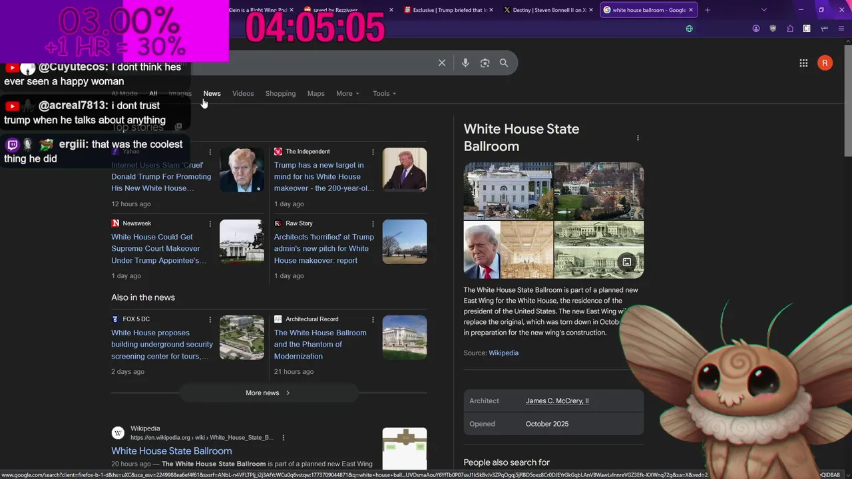Image resolution: width=852 pixels, height=479 pixels.
Task: Open options menu for Yahoo story
Action: (x=210, y=152)
